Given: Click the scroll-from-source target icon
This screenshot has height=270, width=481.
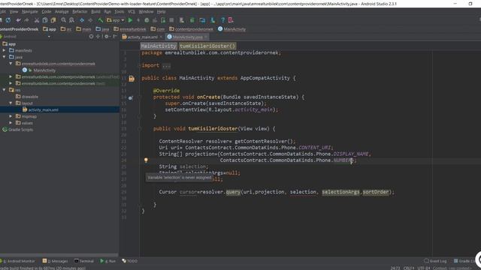Looking at the screenshot, I should (x=91, y=37).
